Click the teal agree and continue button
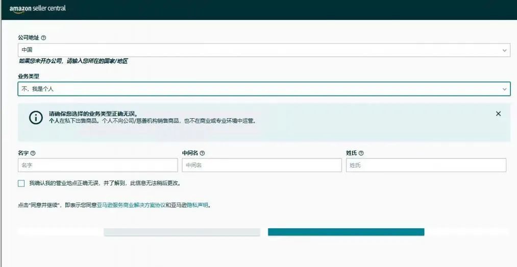The width and height of the screenshot is (517, 267). 346,232
